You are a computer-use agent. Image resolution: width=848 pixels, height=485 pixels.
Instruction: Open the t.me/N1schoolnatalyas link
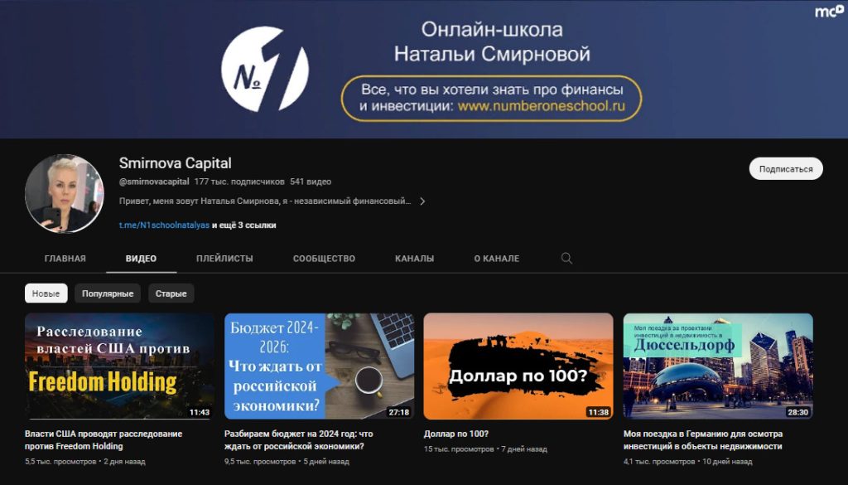point(164,226)
